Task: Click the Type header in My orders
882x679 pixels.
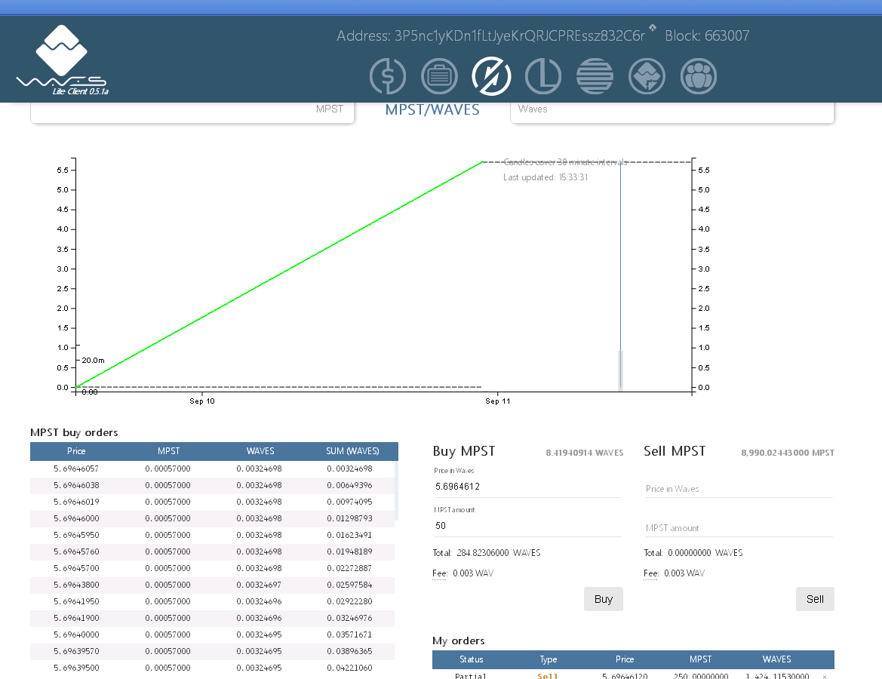Action: [549, 659]
